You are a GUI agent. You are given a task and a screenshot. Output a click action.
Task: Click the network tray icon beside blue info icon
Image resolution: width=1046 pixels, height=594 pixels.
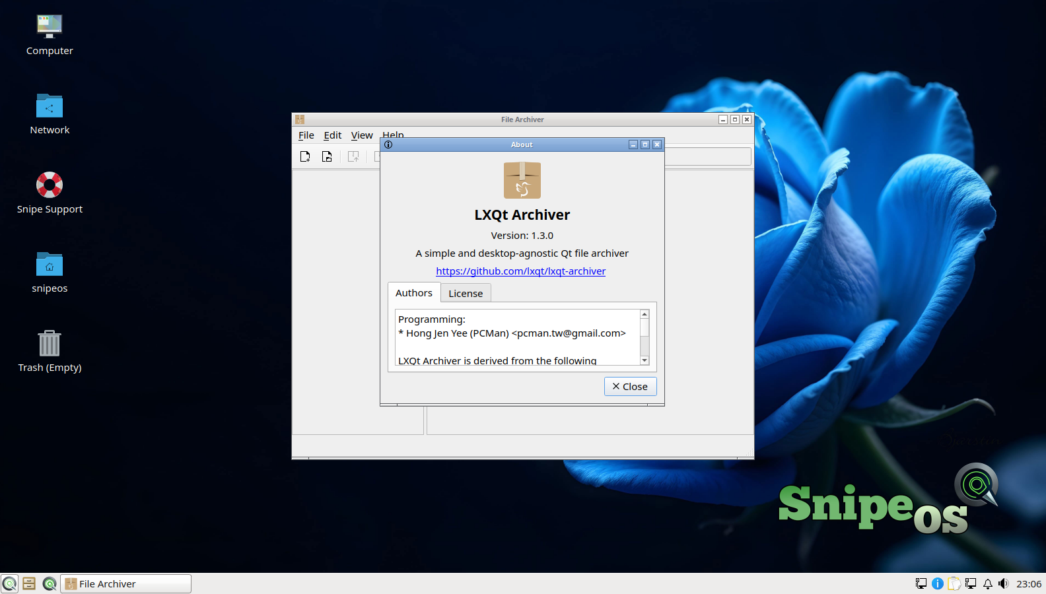[x=921, y=583]
